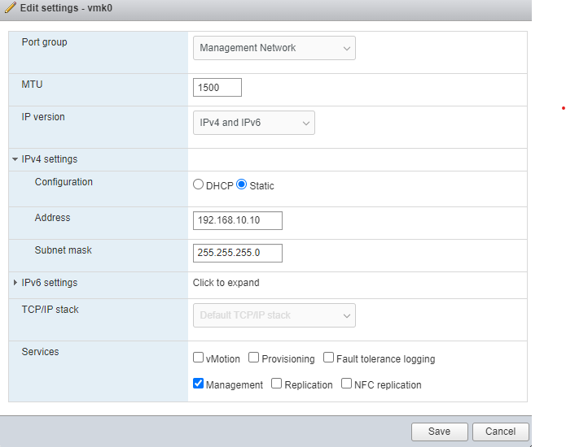566x447 pixels.
Task: Uncheck the Management service checkbox
Action: click(198, 384)
